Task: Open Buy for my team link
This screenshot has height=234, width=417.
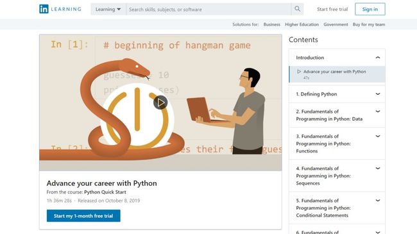Action: point(369,24)
